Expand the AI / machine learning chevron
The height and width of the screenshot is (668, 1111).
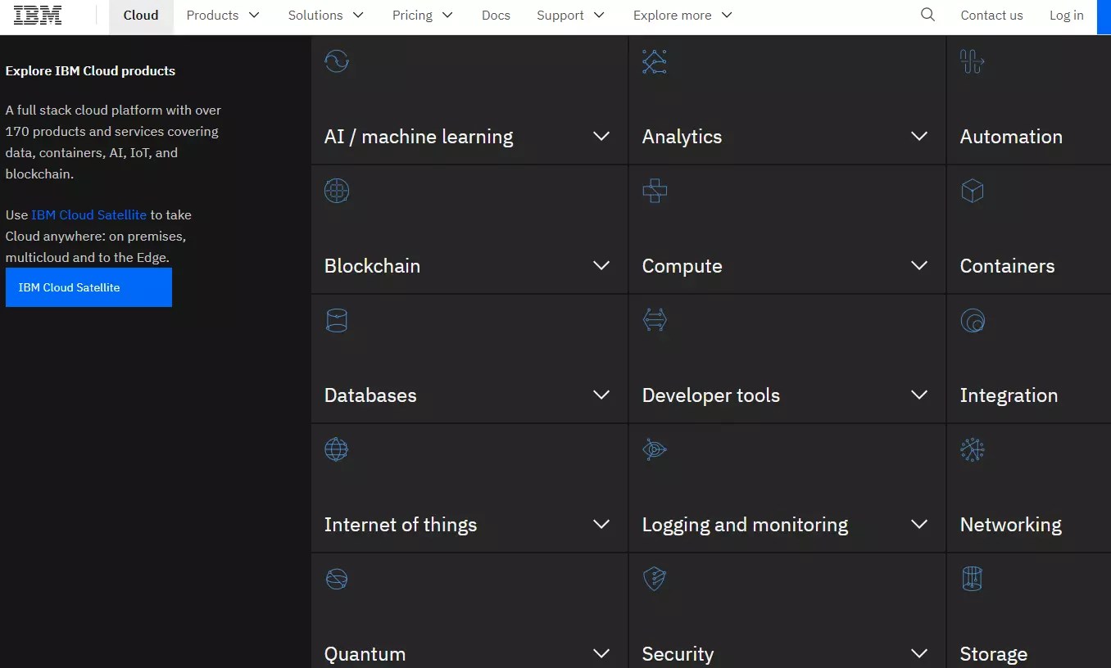601,136
